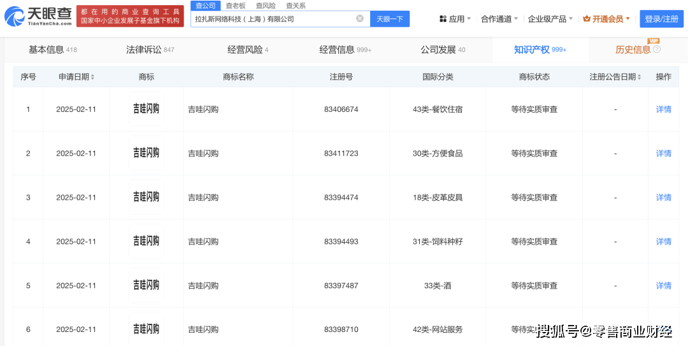Image resolution: width=688 pixels, height=346 pixels.
Task: Open the 吉哇闪购 trademark image in row 4
Action: click(146, 241)
